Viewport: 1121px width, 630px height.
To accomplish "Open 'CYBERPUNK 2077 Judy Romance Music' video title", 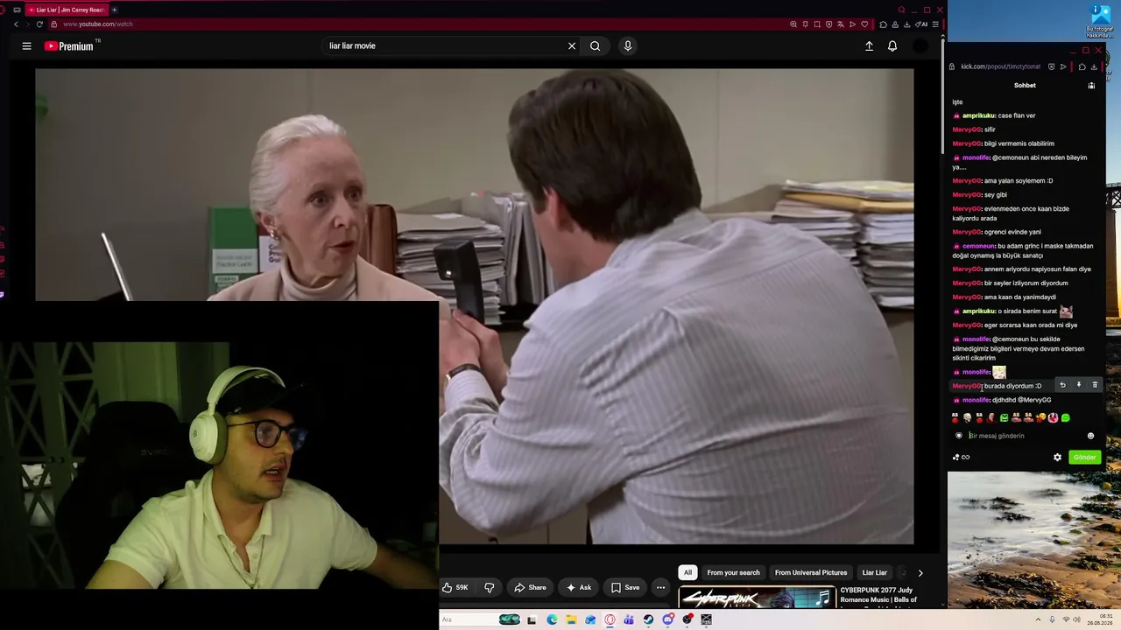I will click(x=879, y=595).
